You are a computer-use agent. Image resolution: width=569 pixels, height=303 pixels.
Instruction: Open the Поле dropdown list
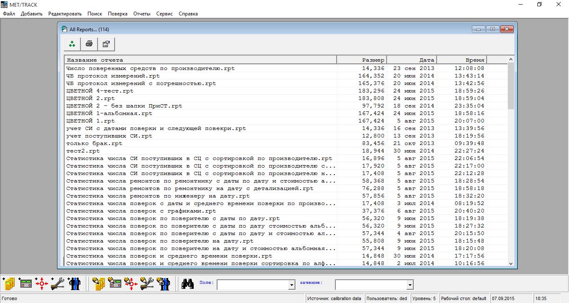point(292,285)
